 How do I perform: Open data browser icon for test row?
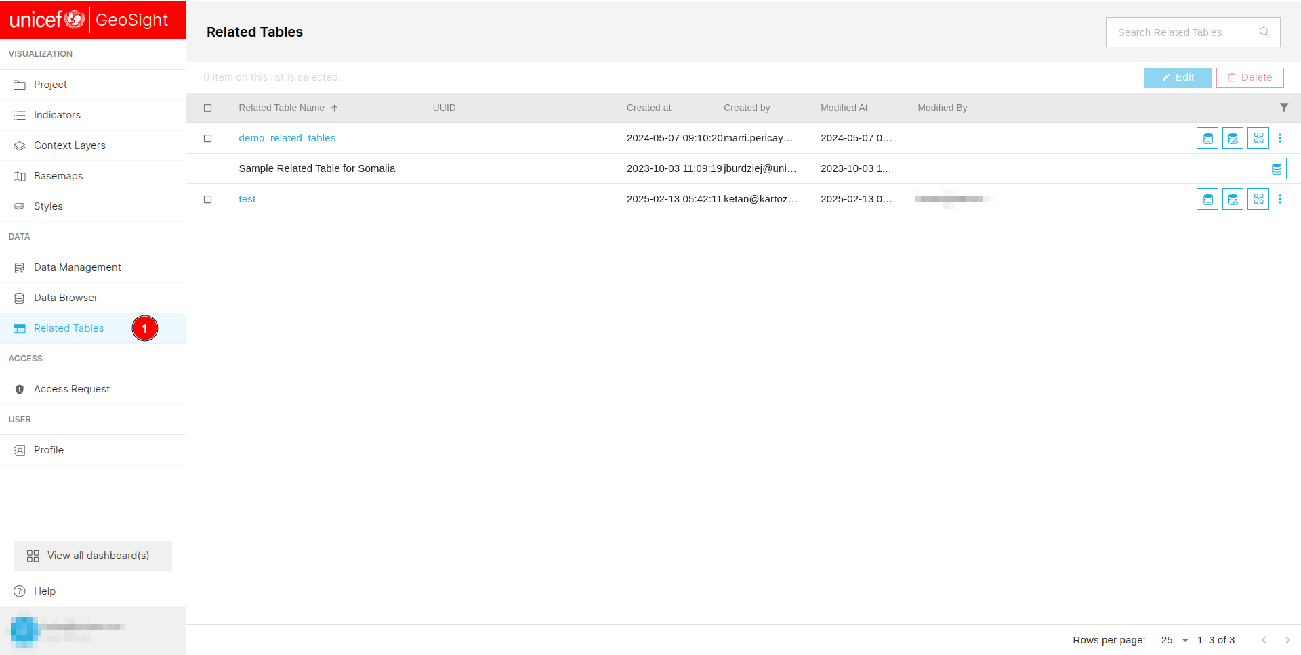pos(1207,199)
